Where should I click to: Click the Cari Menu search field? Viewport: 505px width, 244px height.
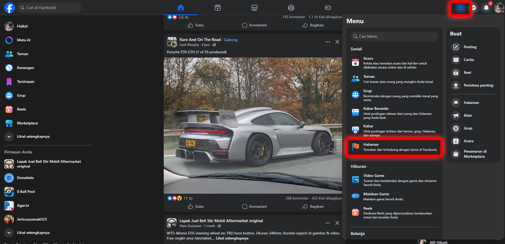pos(394,36)
